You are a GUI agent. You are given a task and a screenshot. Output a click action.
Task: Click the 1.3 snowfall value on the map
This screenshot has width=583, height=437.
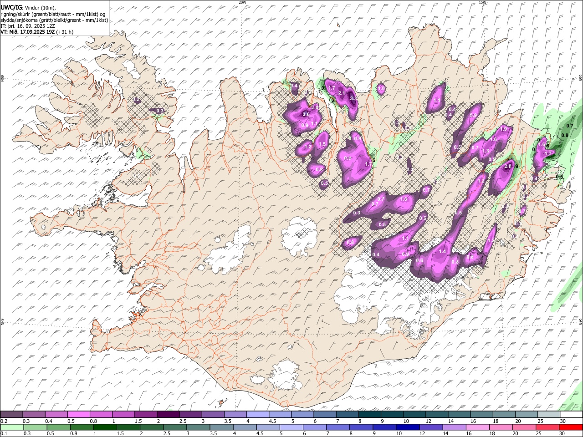[x=486, y=151]
